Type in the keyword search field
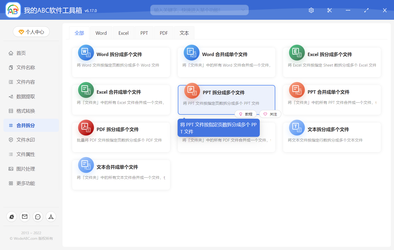The width and height of the screenshot is (394, 250). pyautogui.click(x=194, y=10)
